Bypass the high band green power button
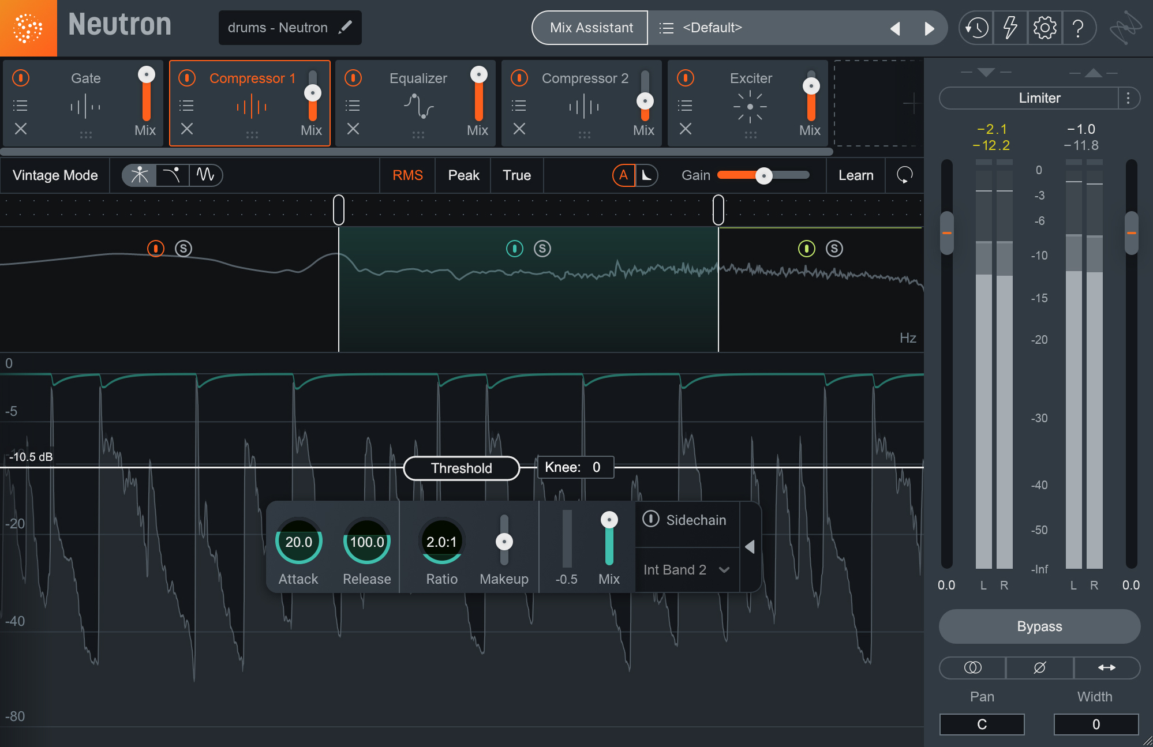 click(x=807, y=249)
